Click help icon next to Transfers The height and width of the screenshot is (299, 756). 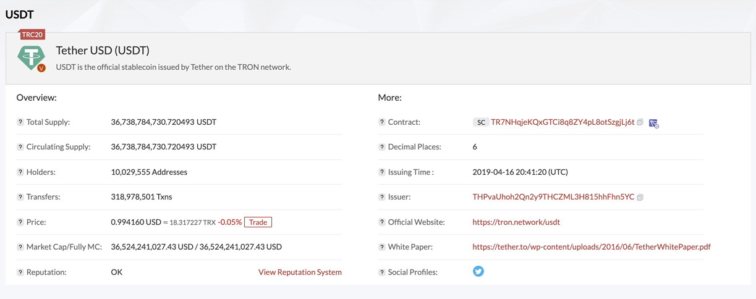coord(20,197)
